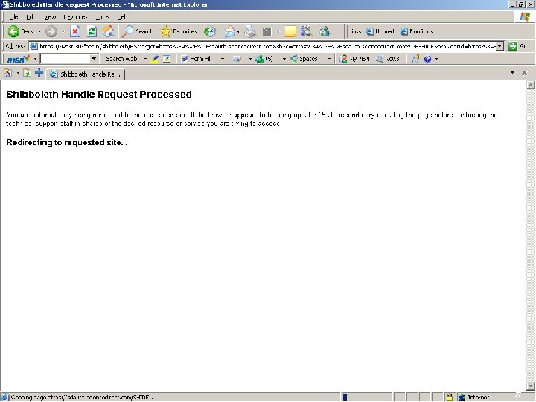Open Search with the magnifier icon
Viewport: 536px width, 402px height.
[x=137, y=31]
